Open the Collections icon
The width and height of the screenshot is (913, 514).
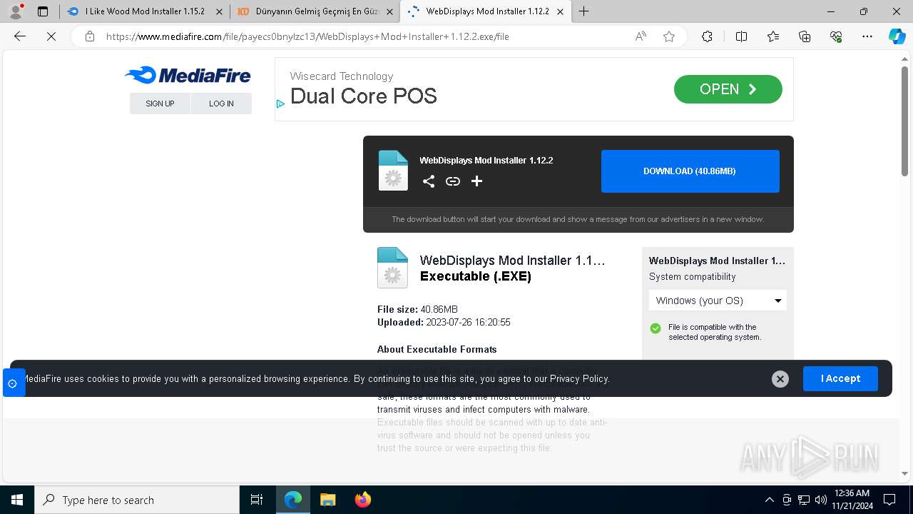coord(805,36)
